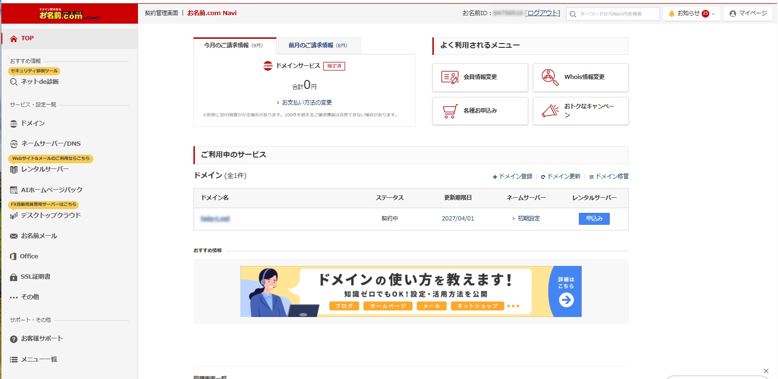Screen dimensions: 778x379
Task: Click the お名前メール envelope icon
Action: (x=14, y=236)
